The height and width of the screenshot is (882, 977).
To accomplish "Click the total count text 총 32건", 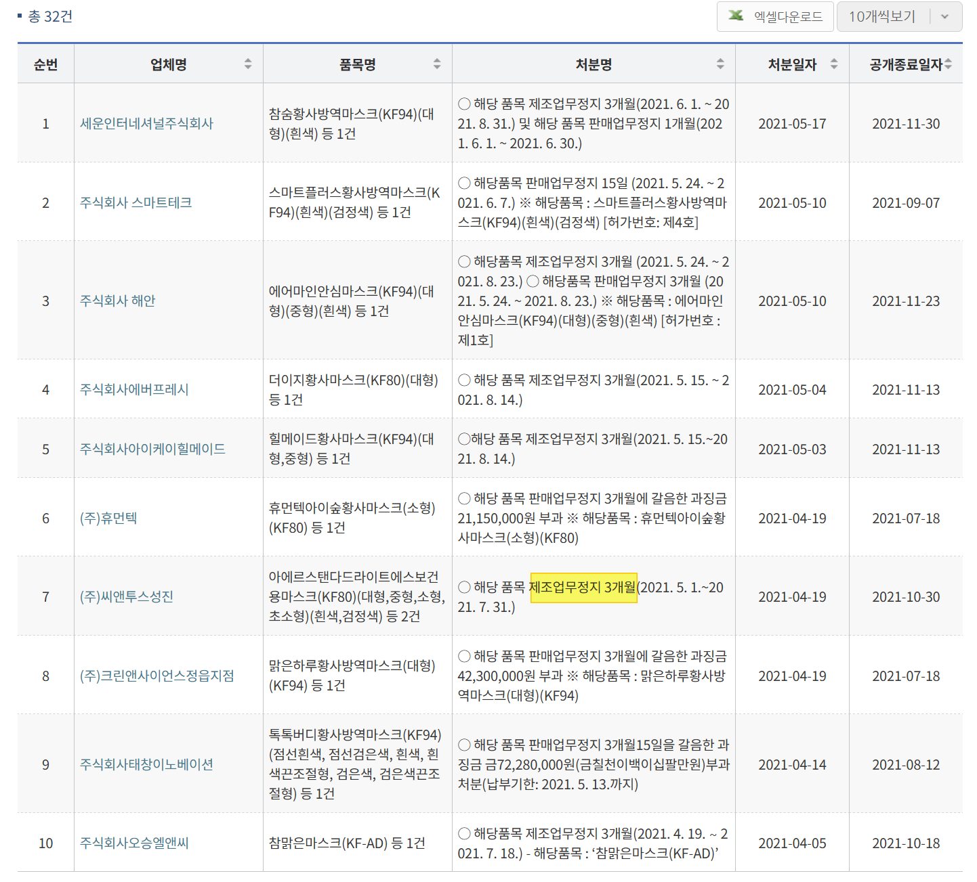I will click(50, 16).
